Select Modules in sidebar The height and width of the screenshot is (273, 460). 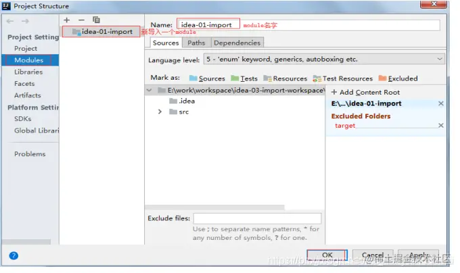coord(30,60)
